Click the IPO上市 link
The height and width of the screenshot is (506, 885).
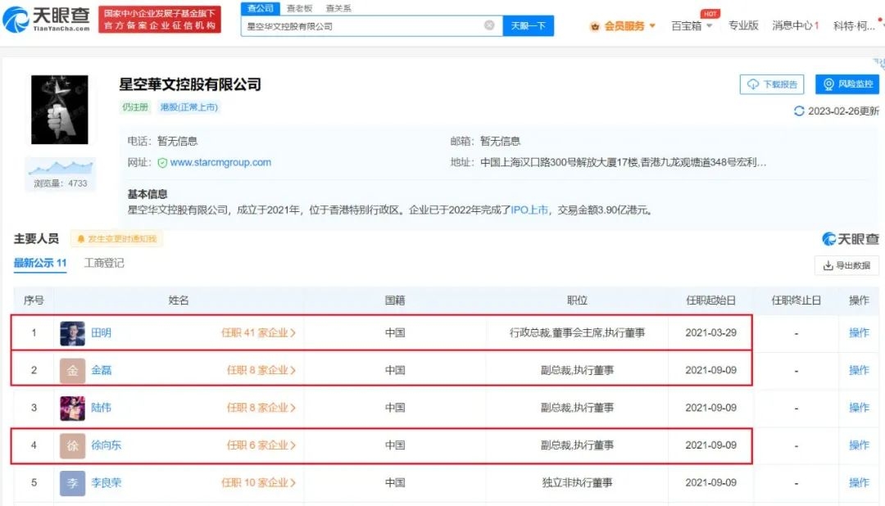pos(529,210)
